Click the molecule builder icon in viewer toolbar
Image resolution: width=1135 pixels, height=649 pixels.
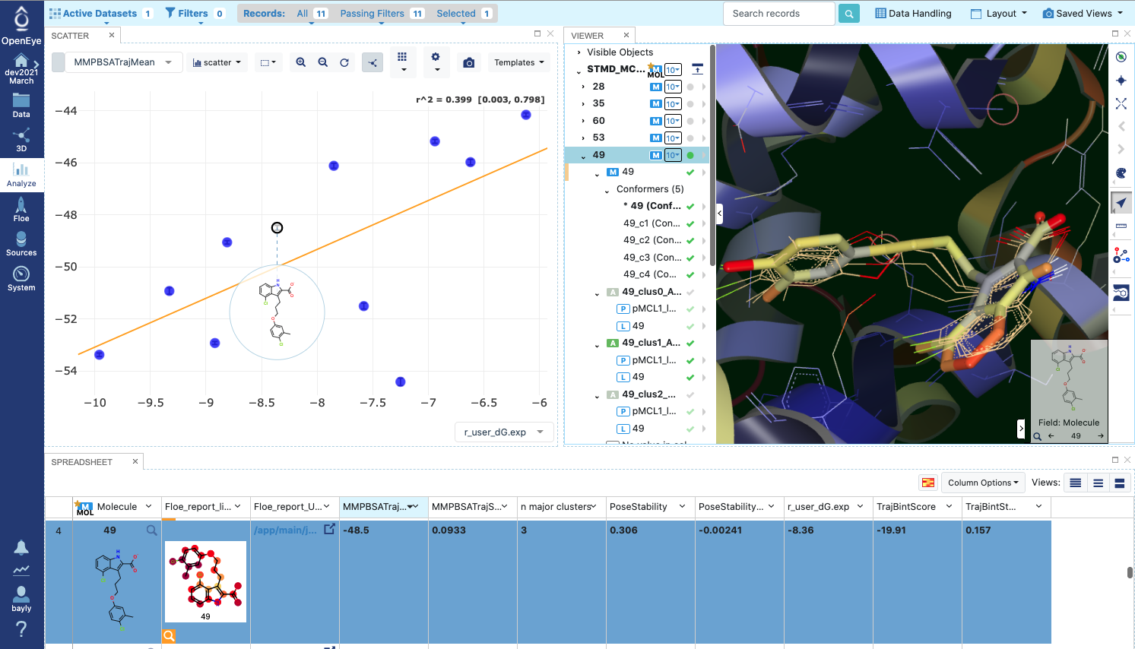pos(1121,255)
